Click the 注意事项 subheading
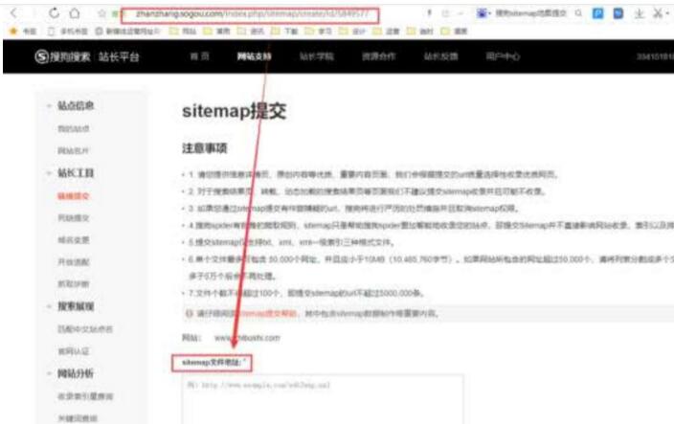This screenshot has height=424, width=674. click(204, 148)
